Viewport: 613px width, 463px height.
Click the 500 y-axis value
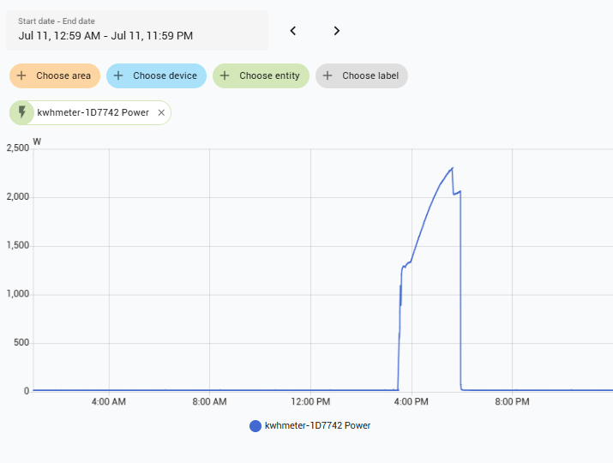tap(21, 343)
